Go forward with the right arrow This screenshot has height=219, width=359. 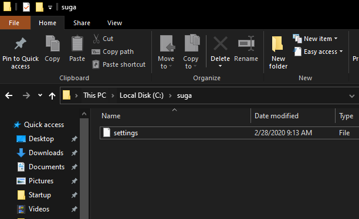pyautogui.click(x=26, y=95)
